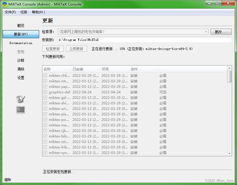Sort list by 可用 column header
Screen dimensions: 237x185
click(115, 69)
